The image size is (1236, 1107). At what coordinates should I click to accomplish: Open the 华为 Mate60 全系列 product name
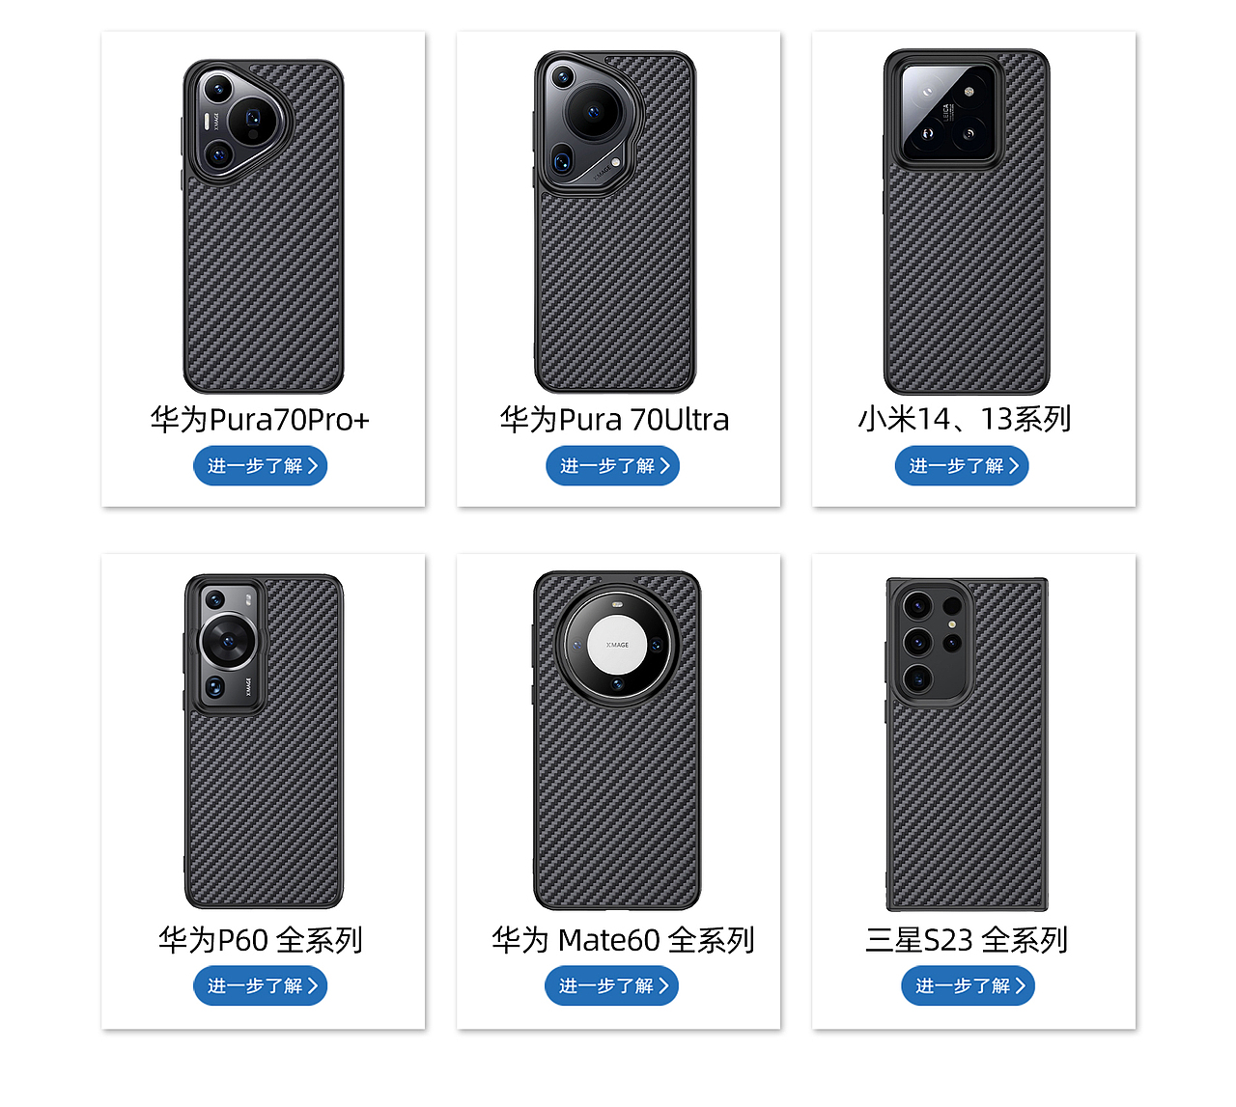pyautogui.click(x=623, y=940)
